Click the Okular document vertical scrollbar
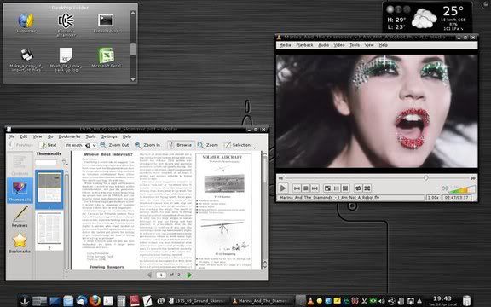Screen dimensions: 491x307 pyautogui.click(x=264, y=211)
